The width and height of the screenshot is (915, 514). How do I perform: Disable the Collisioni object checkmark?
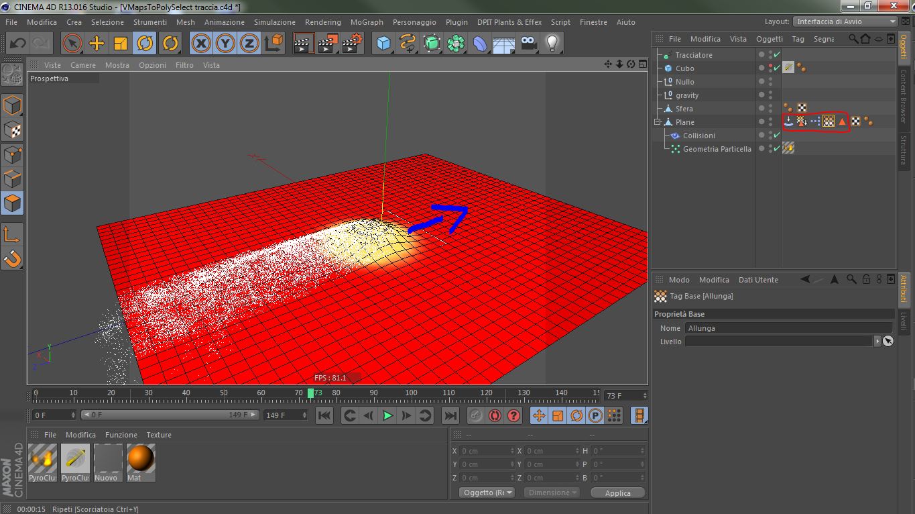tap(777, 136)
